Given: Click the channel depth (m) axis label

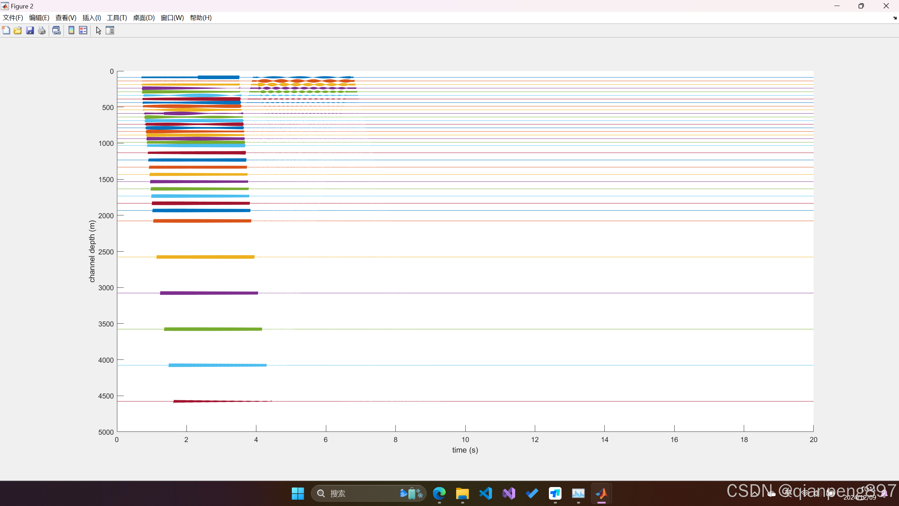Looking at the screenshot, I should (x=92, y=251).
